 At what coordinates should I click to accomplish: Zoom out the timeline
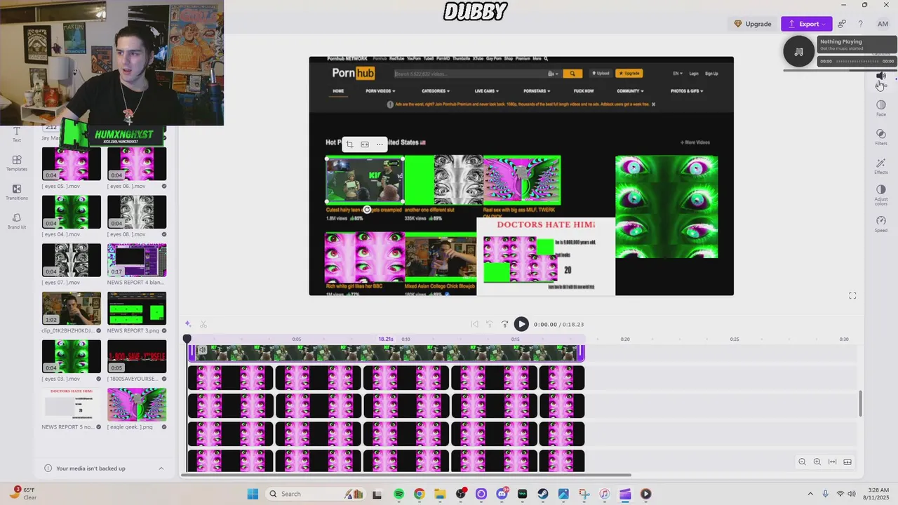(802, 462)
